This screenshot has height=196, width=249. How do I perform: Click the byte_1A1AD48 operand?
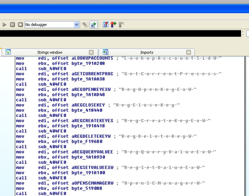point(88,95)
